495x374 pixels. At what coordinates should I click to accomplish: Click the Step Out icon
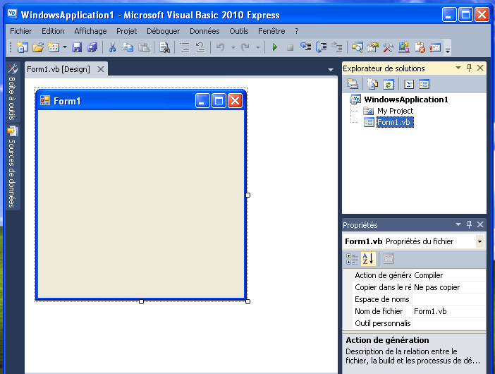tap(337, 47)
